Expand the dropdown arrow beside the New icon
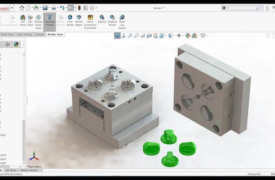Viewport: 275px width, 180px height. [32, 8]
